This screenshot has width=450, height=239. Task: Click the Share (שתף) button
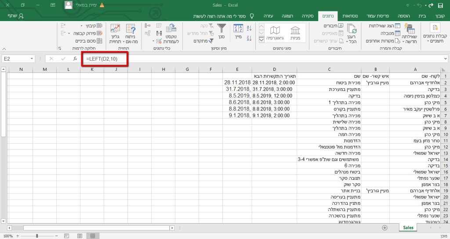16,16
